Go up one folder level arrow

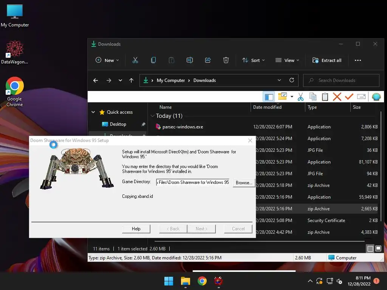point(131,80)
